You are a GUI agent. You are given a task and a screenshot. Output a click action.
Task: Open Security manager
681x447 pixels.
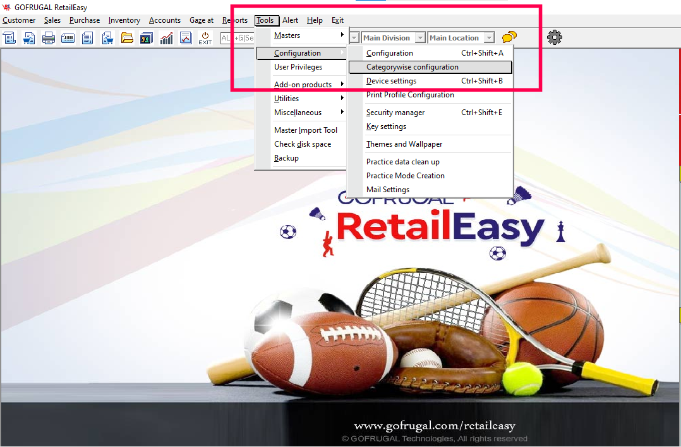click(430, 112)
